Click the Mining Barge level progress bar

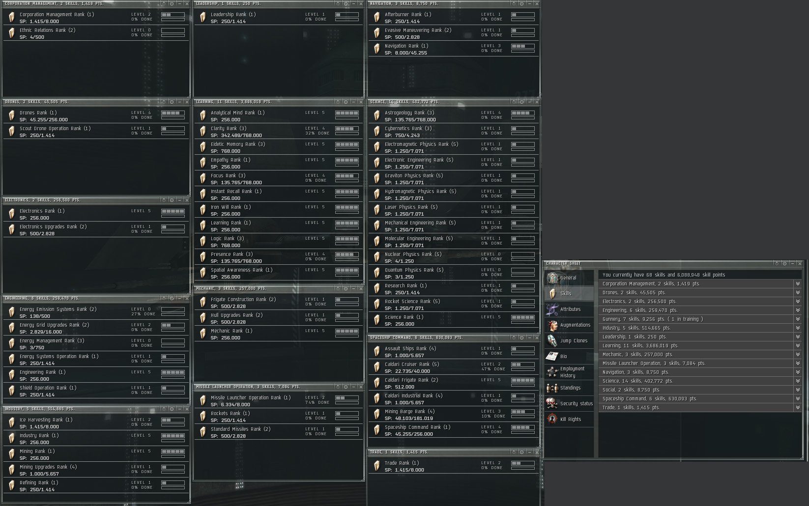(523, 412)
